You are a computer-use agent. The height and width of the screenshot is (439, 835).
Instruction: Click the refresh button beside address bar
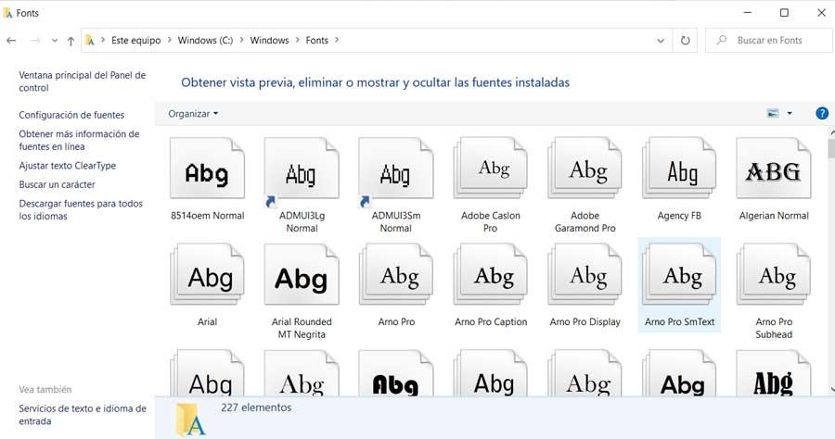pos(686,41)
